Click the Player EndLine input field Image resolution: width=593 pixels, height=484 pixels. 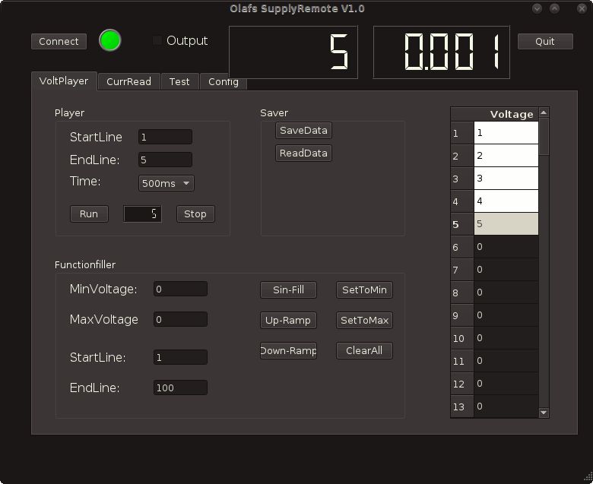pos(165,160)
